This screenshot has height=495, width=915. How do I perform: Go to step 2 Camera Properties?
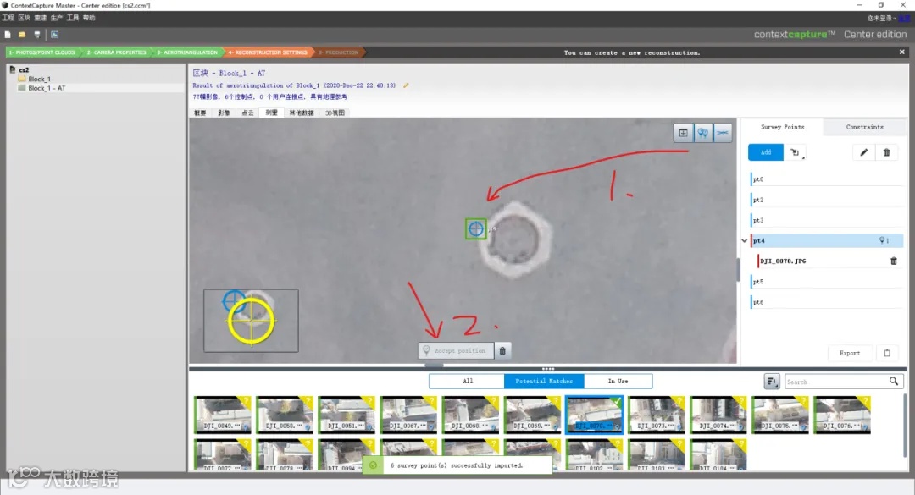[117, 52]
